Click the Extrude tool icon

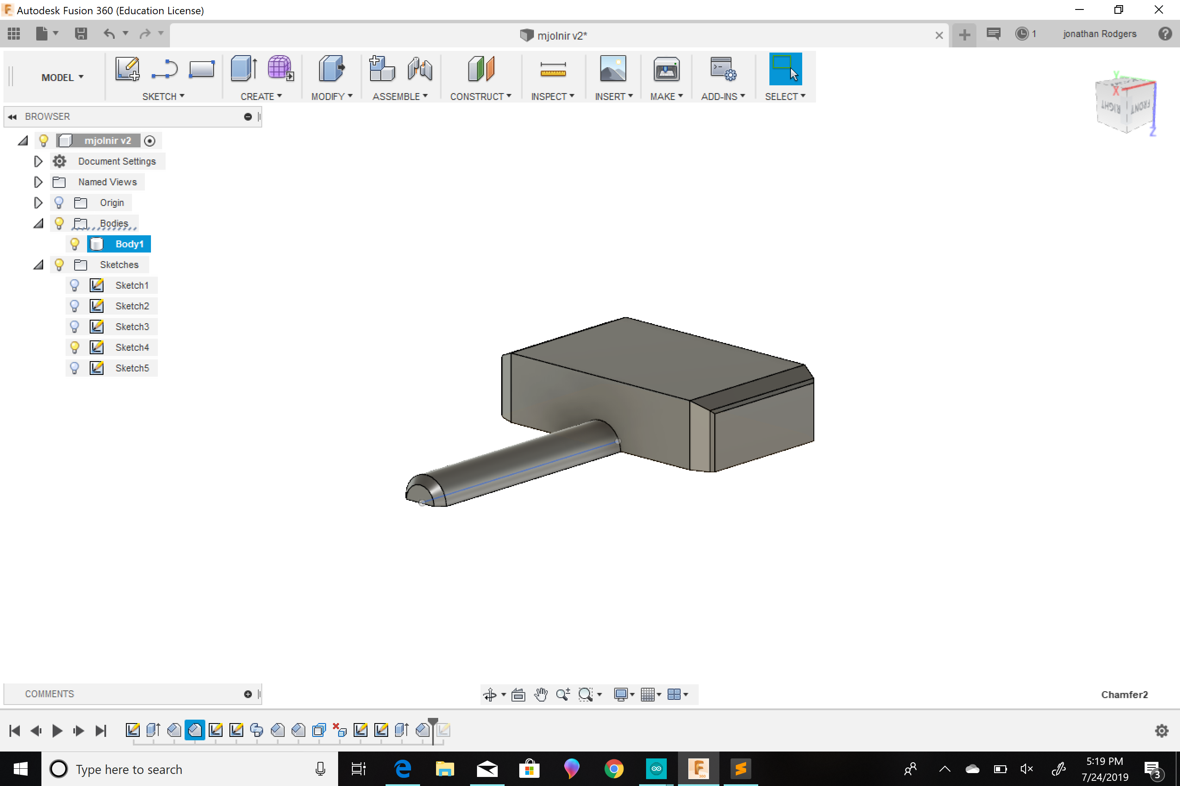coord(244,69)
